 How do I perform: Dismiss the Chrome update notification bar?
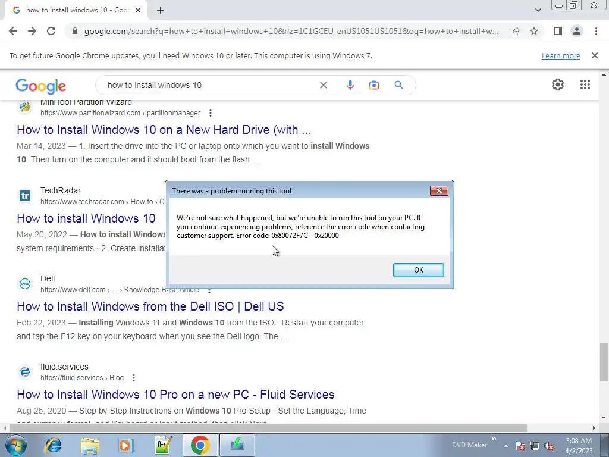[595, 55]
